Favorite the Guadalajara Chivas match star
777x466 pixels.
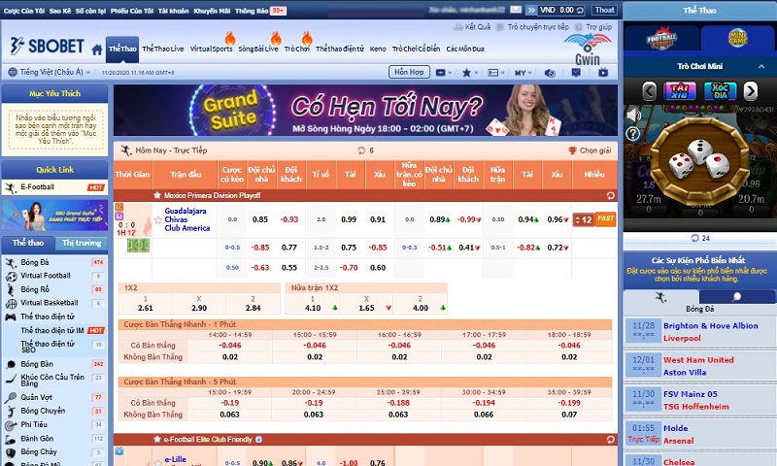click(x=158, y=219)
